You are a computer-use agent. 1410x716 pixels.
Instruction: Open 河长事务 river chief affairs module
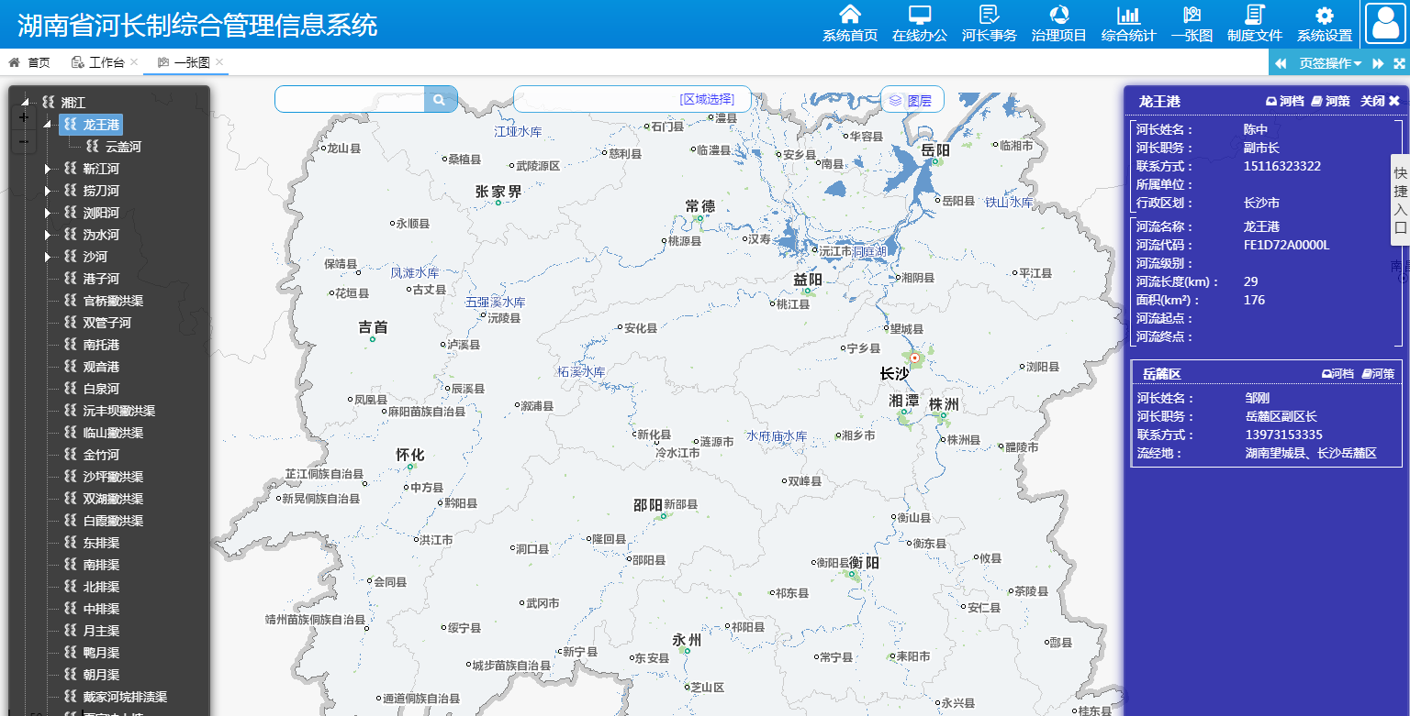click(990, 24)
